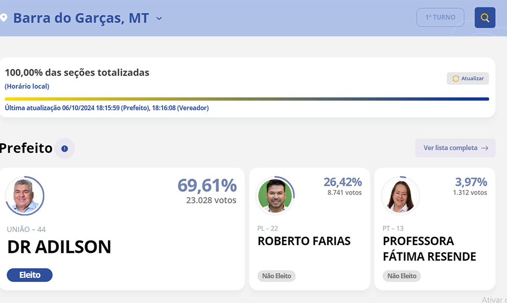Image resolution: width=507 pixels, height=303 pixels.
Task: Open Dr Adilson's candidate photo
Action: [25, 196]
